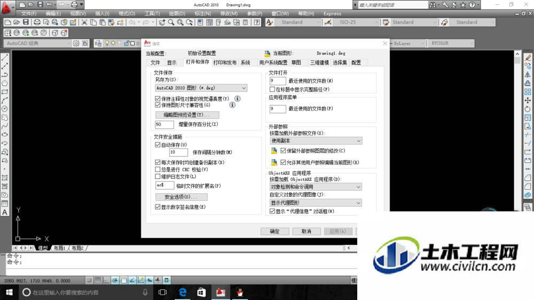534x300 pixels.
Task: Toggle maintain visual fidelity for annotative objects
Action: (x=158, y=98)
